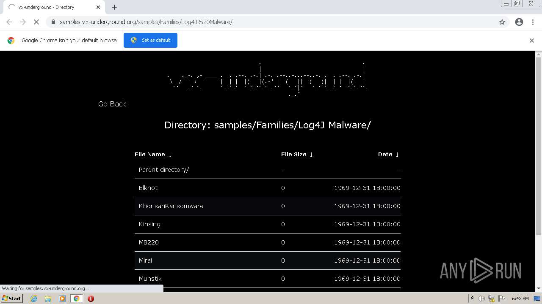Click the volume speaker tray icon

481,299
